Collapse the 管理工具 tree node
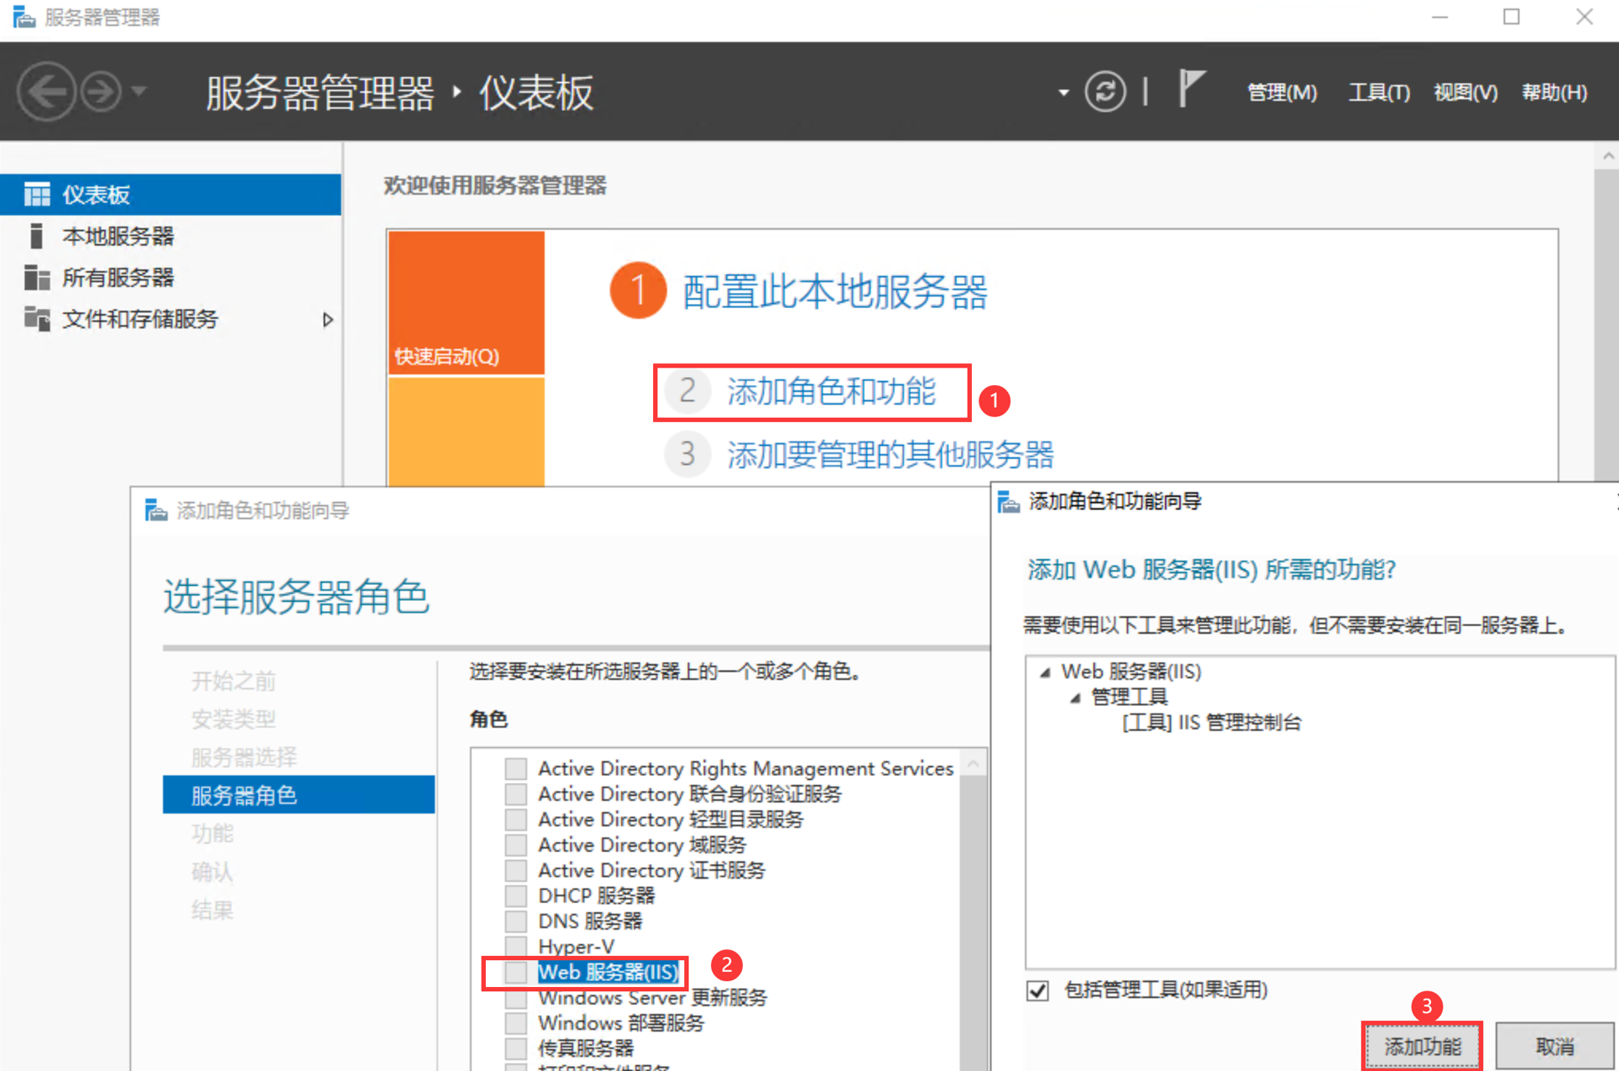The height and width of the screenshot is (1071, 1619). click(1075, 697)
